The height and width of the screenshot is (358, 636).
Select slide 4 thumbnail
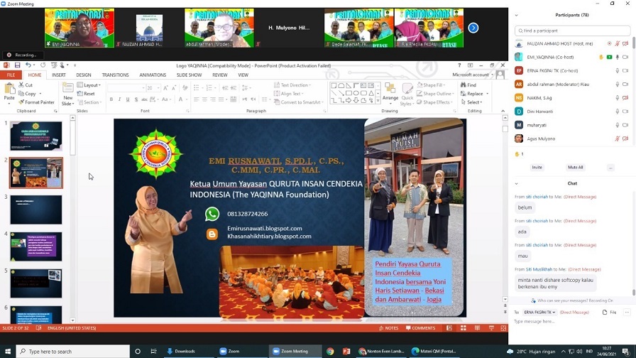pyautogui.click(x=36, y=246)
